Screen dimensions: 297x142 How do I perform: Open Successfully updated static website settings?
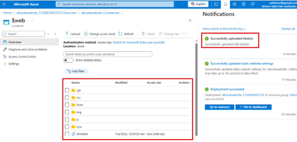242,63
